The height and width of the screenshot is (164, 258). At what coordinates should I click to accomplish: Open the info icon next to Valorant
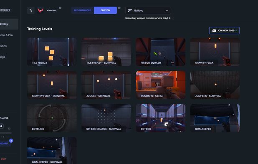[x=60, y=8]
